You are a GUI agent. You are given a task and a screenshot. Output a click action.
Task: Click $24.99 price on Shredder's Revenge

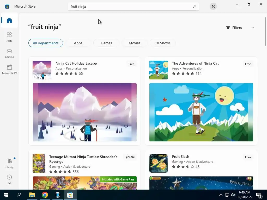click(130, 157)
